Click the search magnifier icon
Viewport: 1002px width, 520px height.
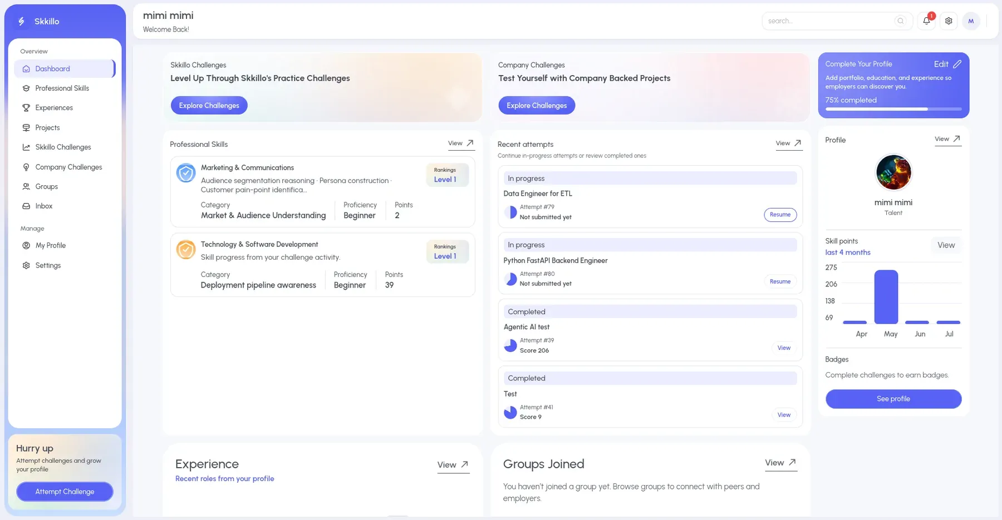click(900, 21)
